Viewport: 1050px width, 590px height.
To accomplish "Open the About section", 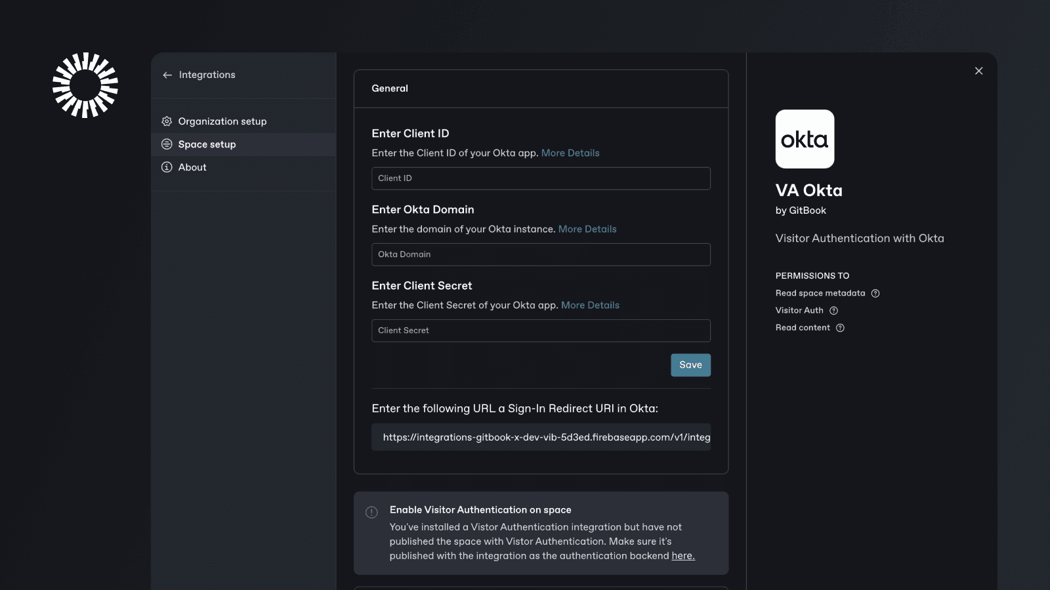I will [x=243, y=167].
